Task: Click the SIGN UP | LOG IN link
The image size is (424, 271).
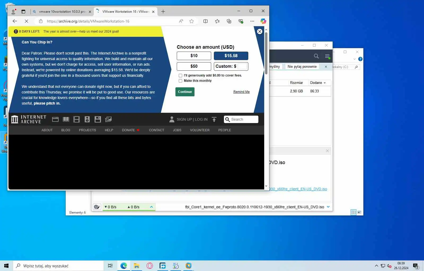Action: [x=192, y=119]
